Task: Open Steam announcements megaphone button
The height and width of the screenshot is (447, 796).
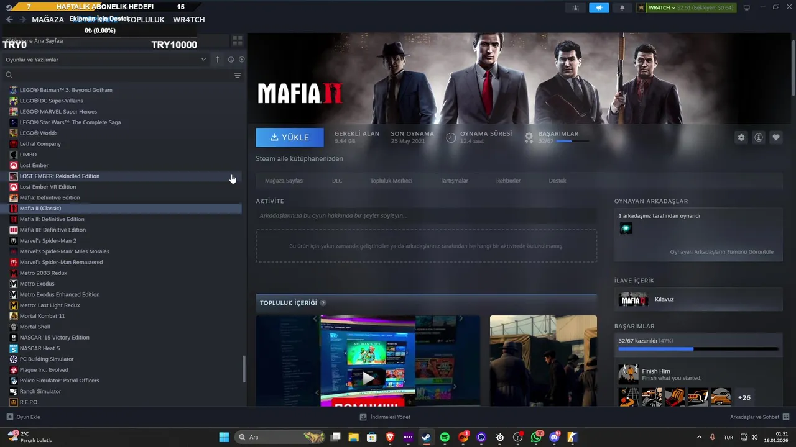Action: [x=599, y=7]
